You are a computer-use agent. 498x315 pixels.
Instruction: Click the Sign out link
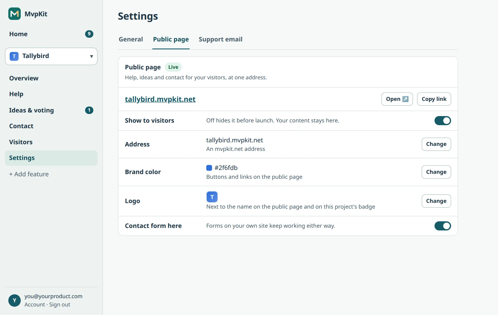click(x=60, y=305)
